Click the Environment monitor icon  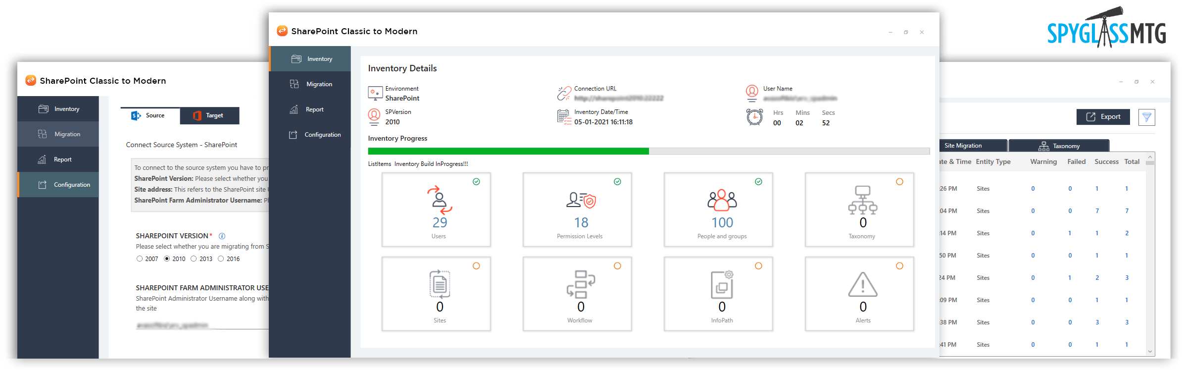[375, 93]
